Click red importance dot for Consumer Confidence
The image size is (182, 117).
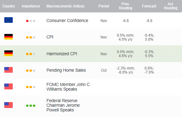27,21
